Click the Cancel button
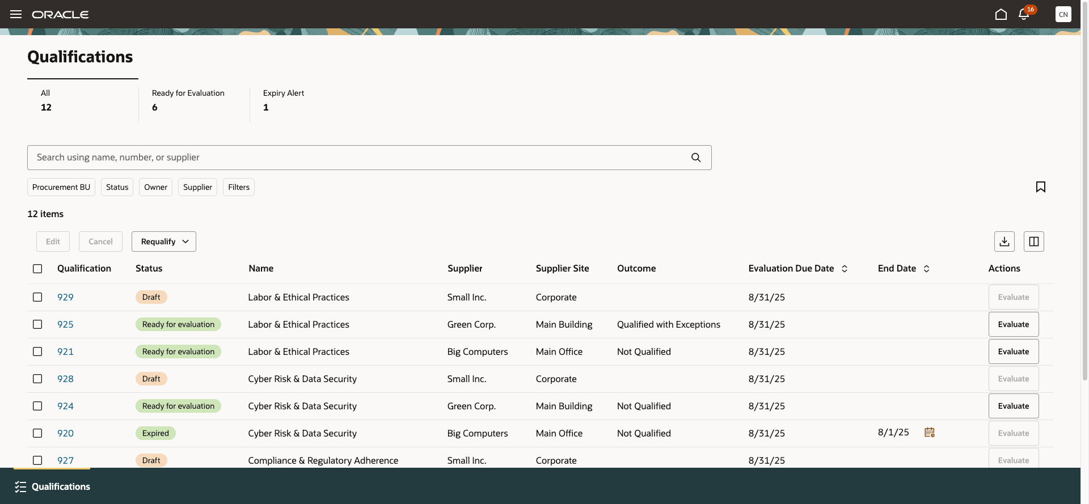The width and height of the screenshot is (1089, 504). 100,242
